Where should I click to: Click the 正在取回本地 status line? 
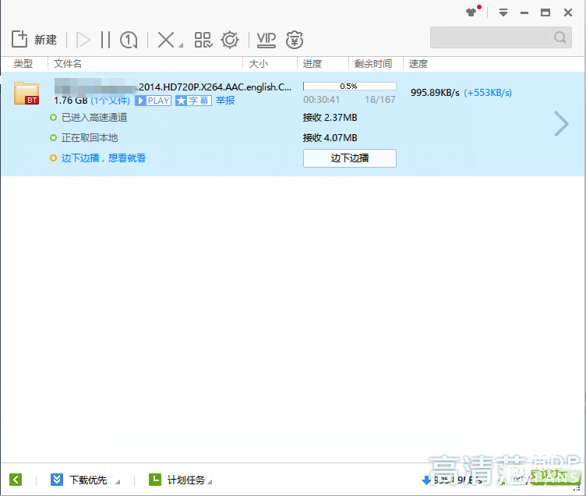coord(90,138)
